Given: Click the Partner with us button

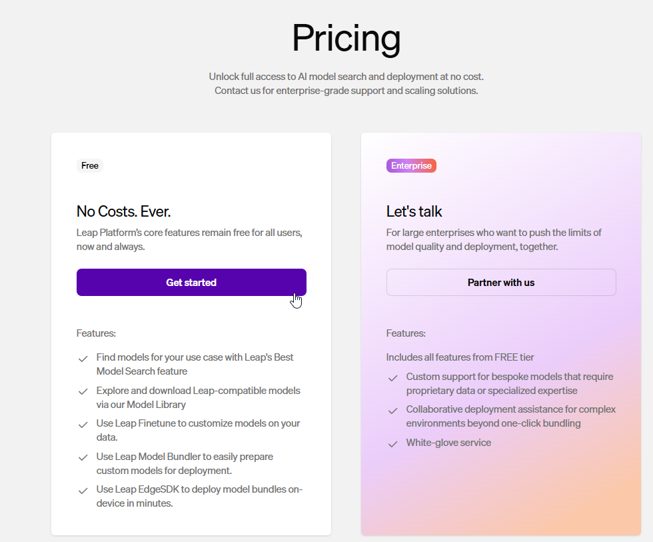Looking at the screenshot, I should point(501,283).
